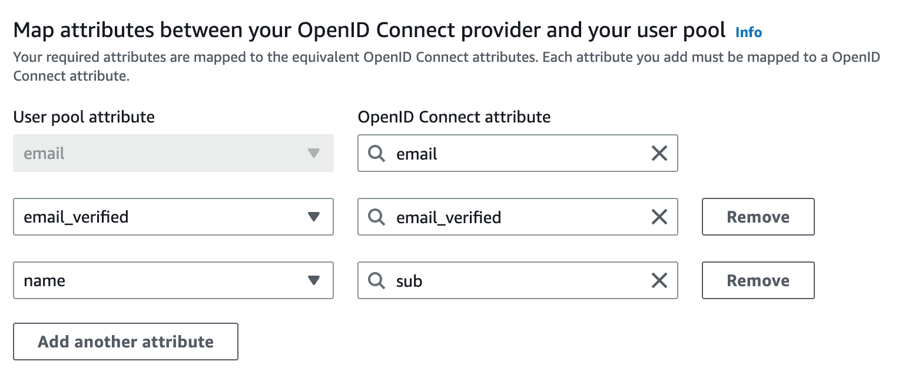
Task: Clear the email OpenID Connect attribute
Action: coord(659,153)
